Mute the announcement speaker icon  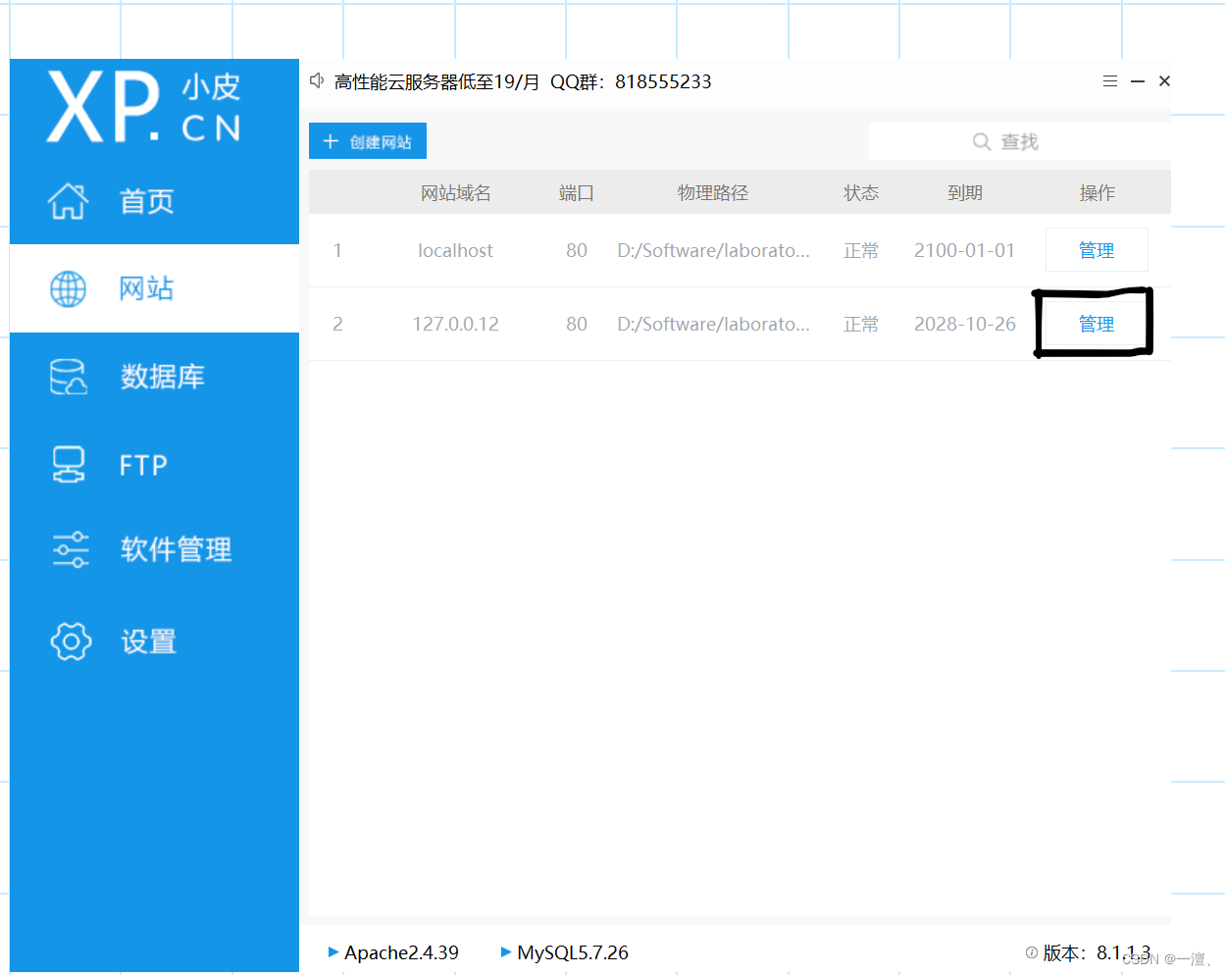(x=316, y=80)
